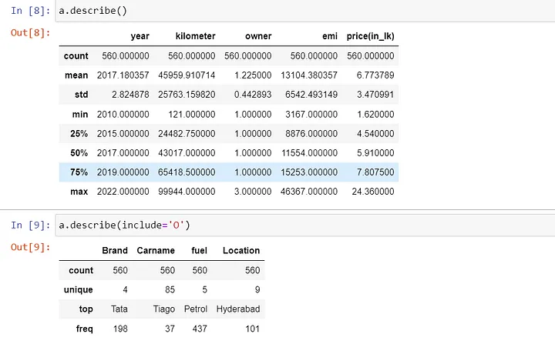Image resolution: width=555 pixels, height=344 pixels.
Task: Select 25% price value 4.540000
Action: pyautogui.click(x=375, y=134)
